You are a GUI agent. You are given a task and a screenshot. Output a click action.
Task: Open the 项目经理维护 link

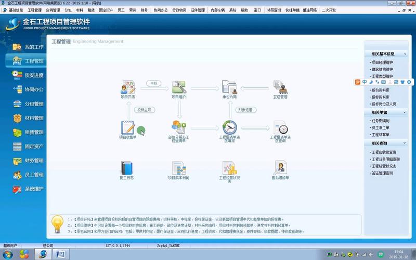pos(382,62)
